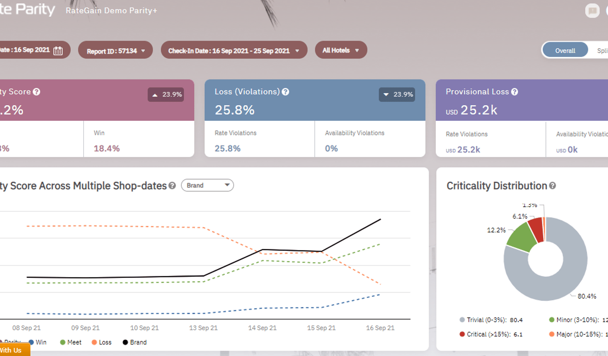Open the calendar icon beside shop date
The image size is (608, 356).
pyautogui.click(x=58, y=51)
